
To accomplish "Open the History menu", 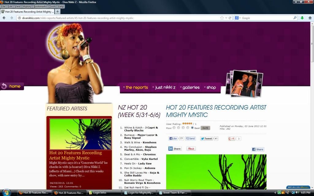I will [x=27, y=6].
